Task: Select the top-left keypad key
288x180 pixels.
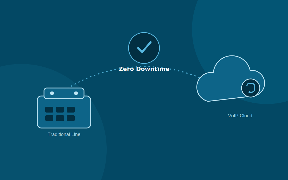Action: coord(49,110)
